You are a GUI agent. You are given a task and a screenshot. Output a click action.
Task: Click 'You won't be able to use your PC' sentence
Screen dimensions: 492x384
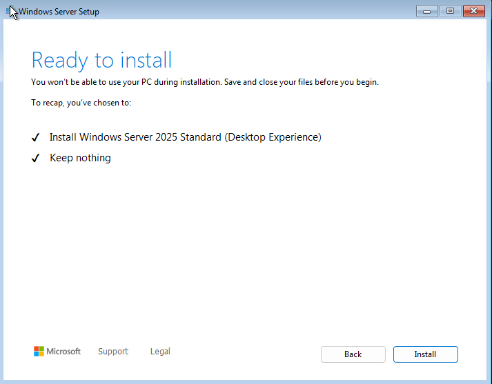[x=126, y=82]
